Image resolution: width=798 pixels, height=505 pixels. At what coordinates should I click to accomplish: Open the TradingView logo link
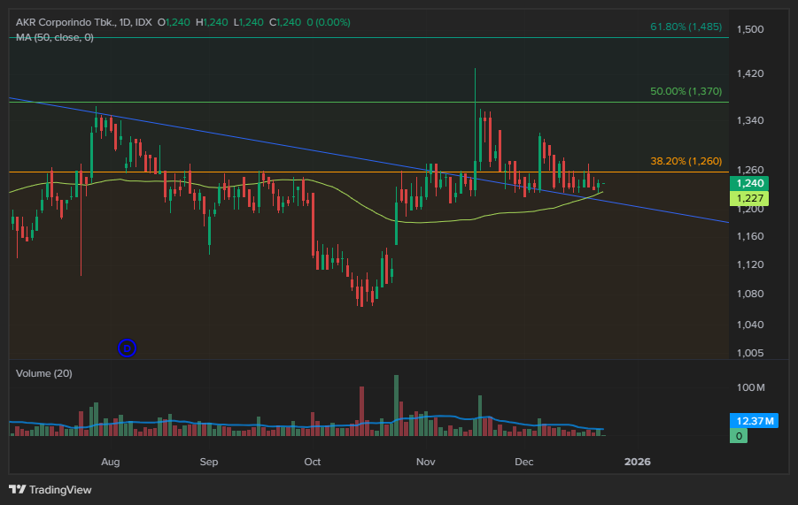click(50, 489)
